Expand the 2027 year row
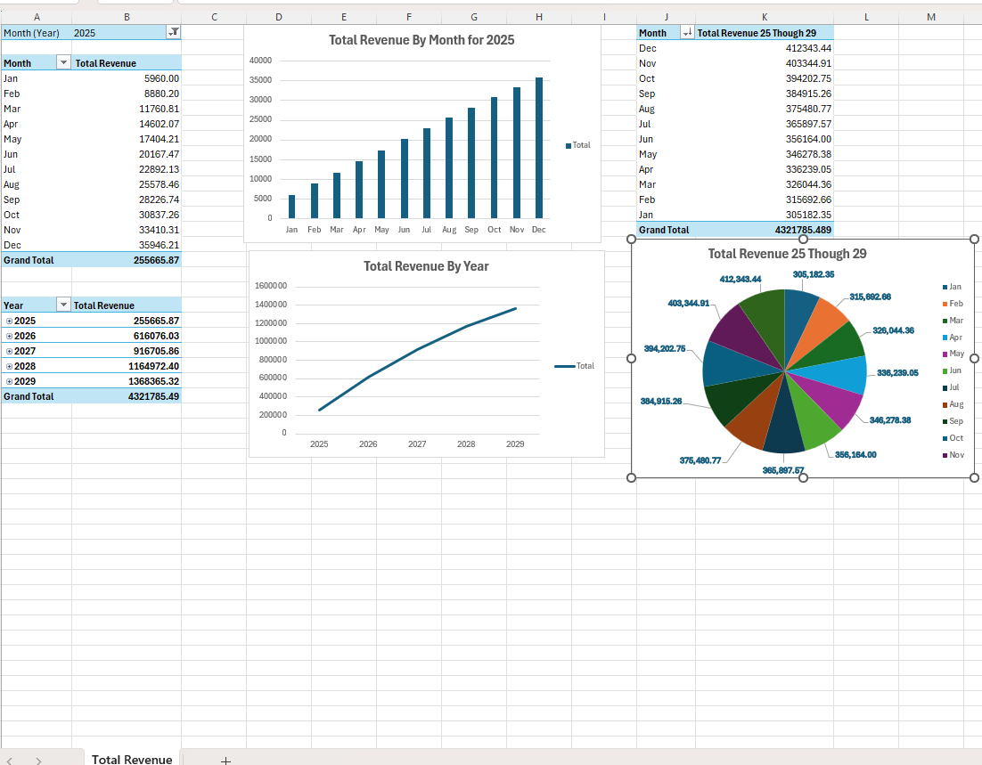Image resolution: width=982 pixels, height=765 pixels. (10, 351)
